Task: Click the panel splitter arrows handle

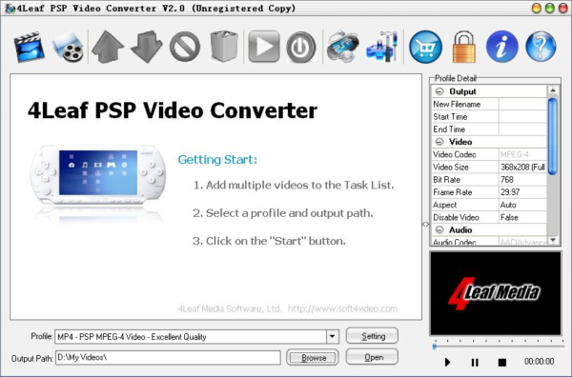Action: point(426,224)
